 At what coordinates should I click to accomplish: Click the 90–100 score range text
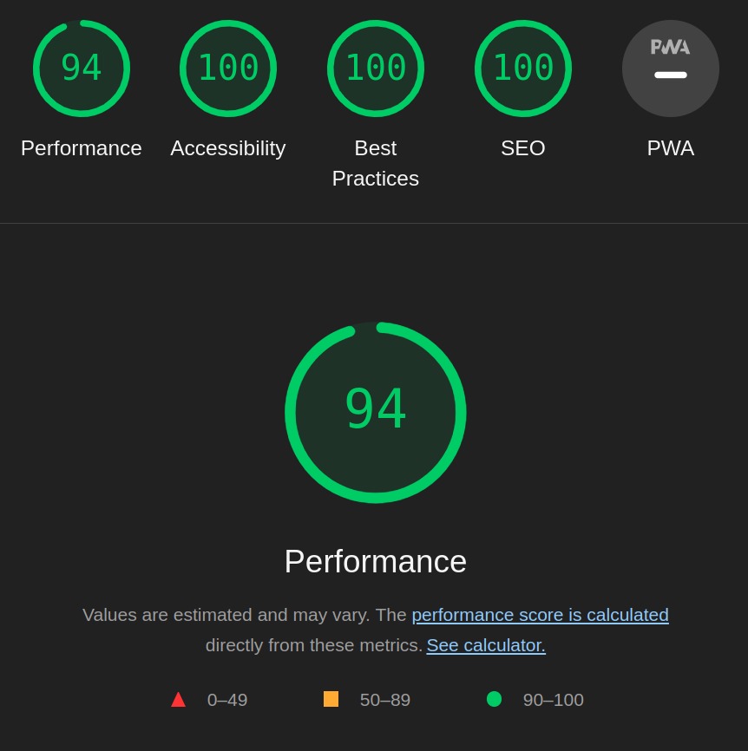[554, 700]
